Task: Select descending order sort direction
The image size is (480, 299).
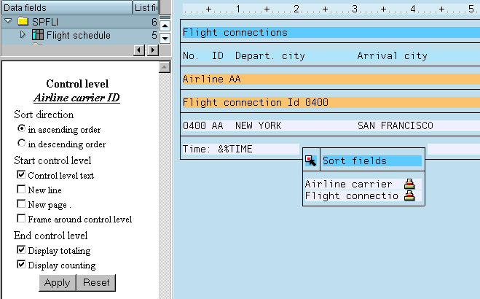Action: tap(21, 144)
